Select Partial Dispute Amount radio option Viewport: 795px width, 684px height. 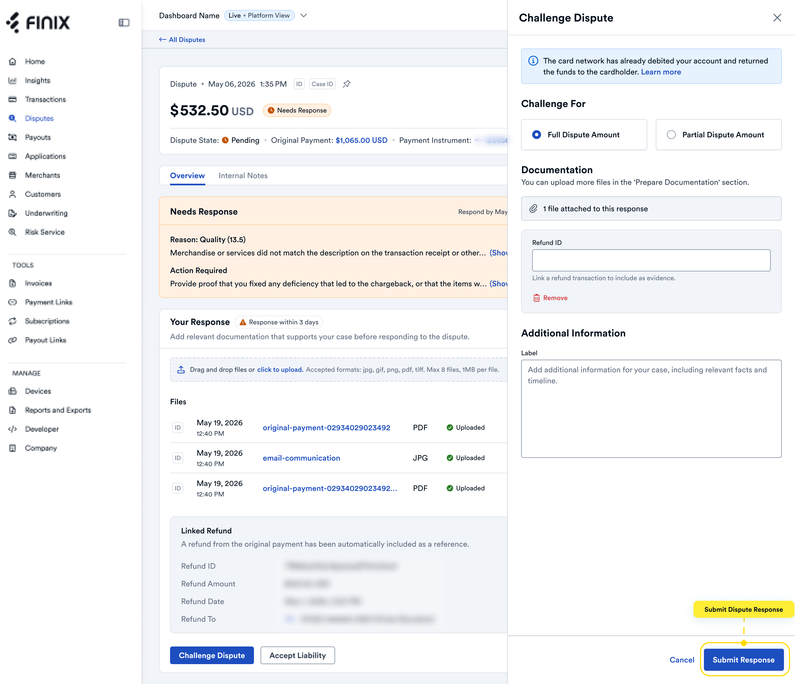click(x=718, y=135)
